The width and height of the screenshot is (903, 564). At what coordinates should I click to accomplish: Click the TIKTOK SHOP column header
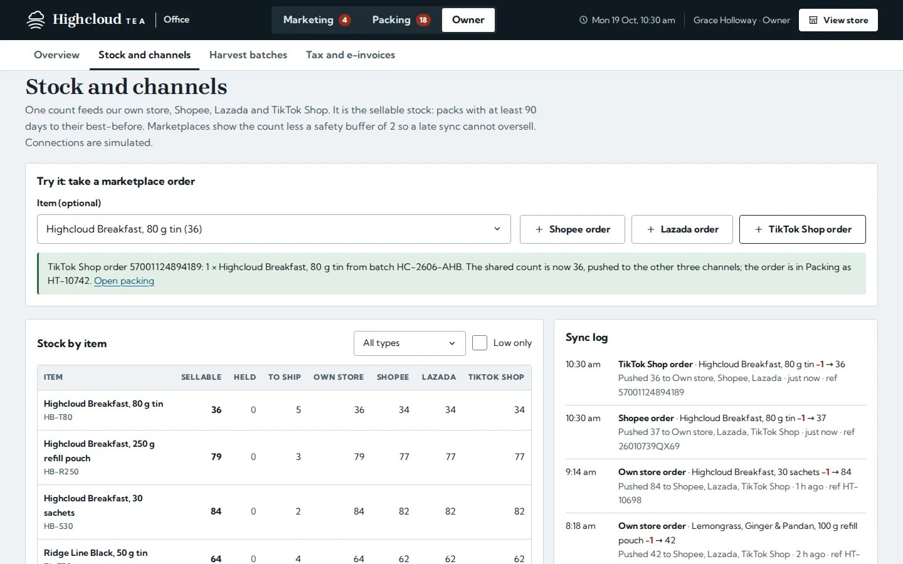(496, 377)
